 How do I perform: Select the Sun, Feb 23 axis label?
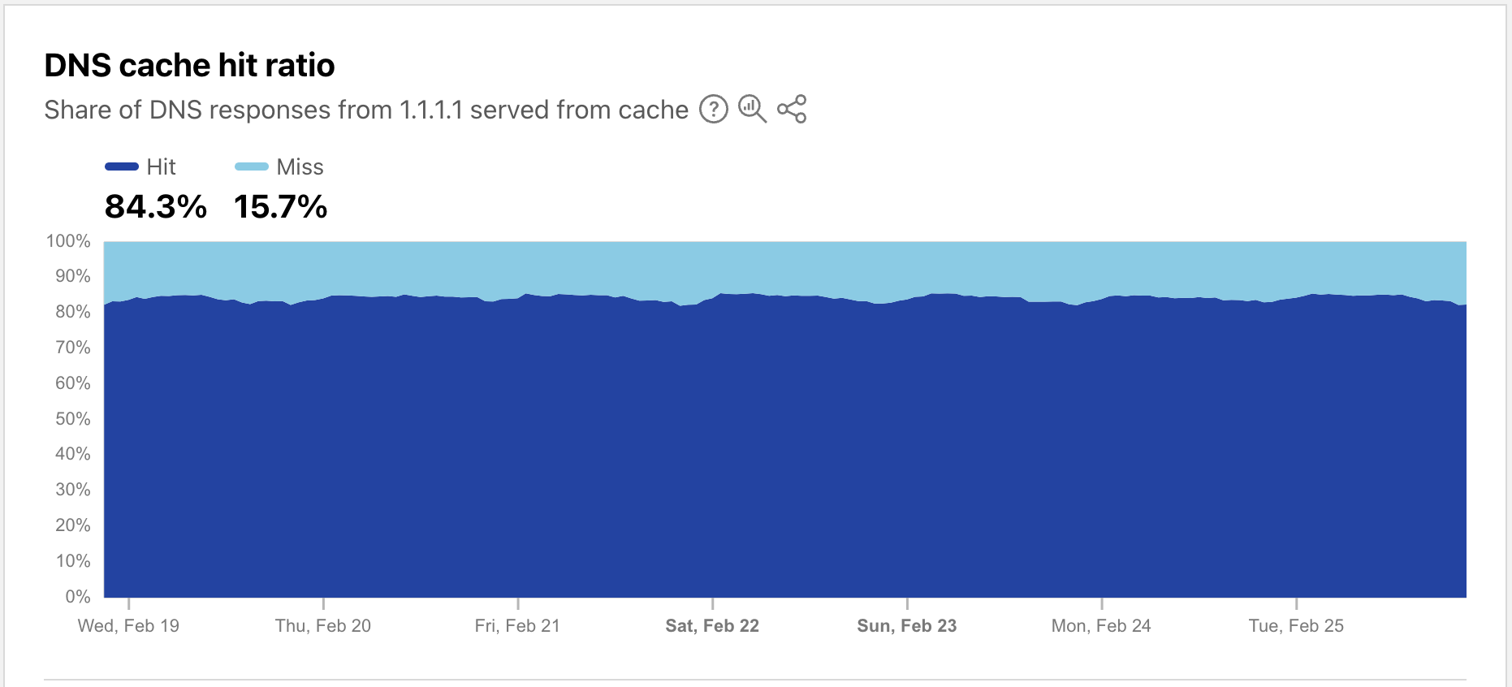tap(907, 625)
